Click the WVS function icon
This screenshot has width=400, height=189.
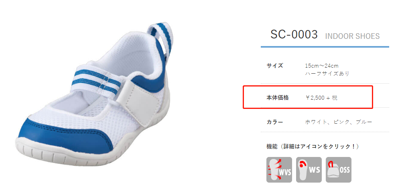coord(279,170)
